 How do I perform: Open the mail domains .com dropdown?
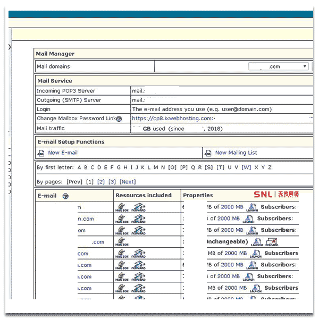(278, 66)
